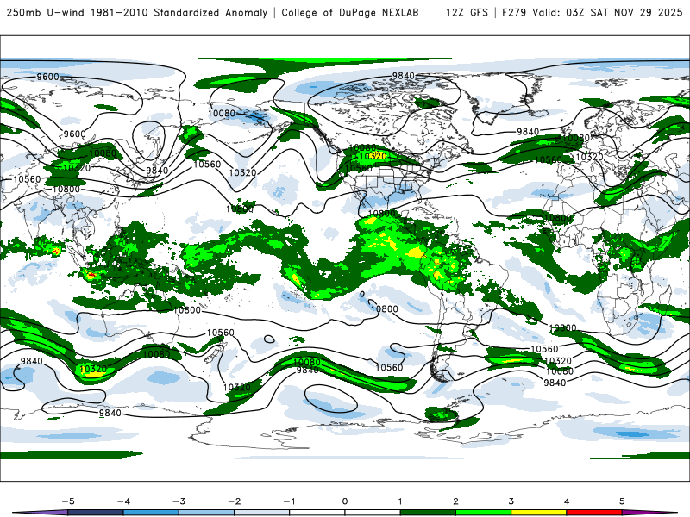Click the '2' colorbar scale label
690x517 pixels.
(x=455, y=501)
